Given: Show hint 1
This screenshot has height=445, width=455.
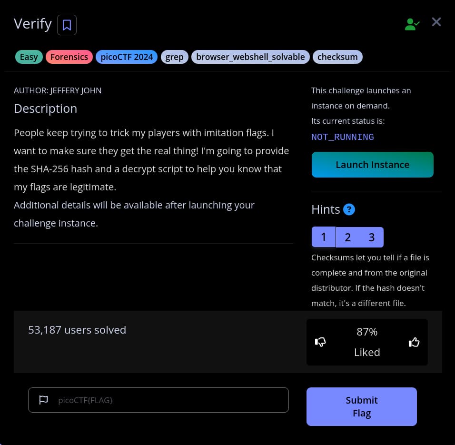Looking at the screenshot, I should [x=324, y=237].
